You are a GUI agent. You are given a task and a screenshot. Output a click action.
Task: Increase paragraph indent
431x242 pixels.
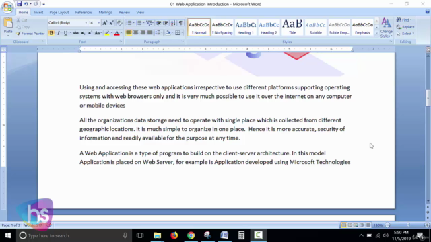click(x=166, y=23)
